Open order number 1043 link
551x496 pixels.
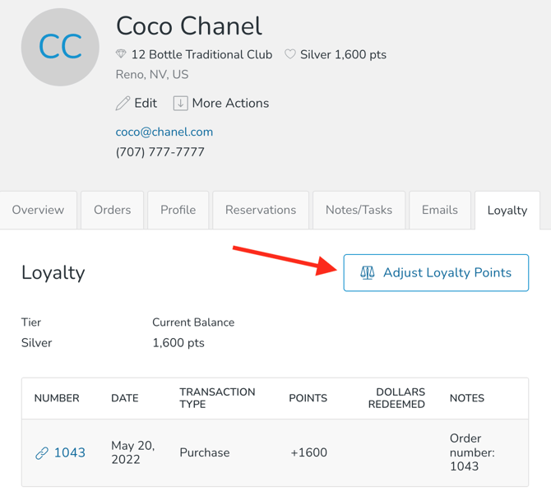(x=69, y=453)
